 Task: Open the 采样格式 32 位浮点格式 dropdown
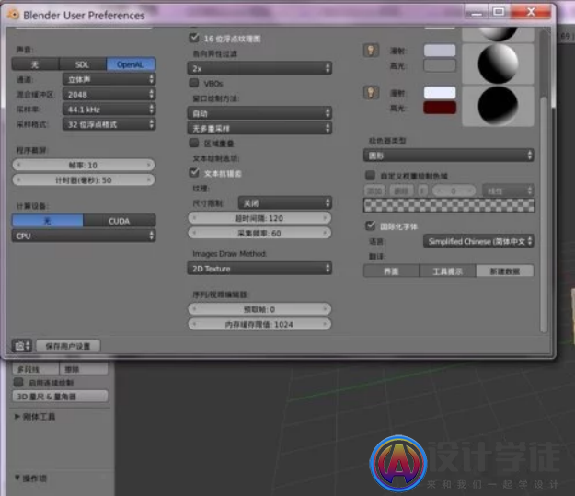click(x=109, y=125)
